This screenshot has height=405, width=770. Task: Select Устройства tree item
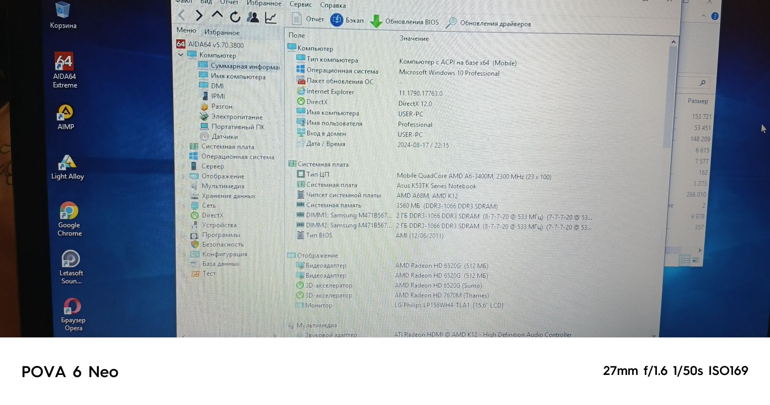tap(214, 225)
